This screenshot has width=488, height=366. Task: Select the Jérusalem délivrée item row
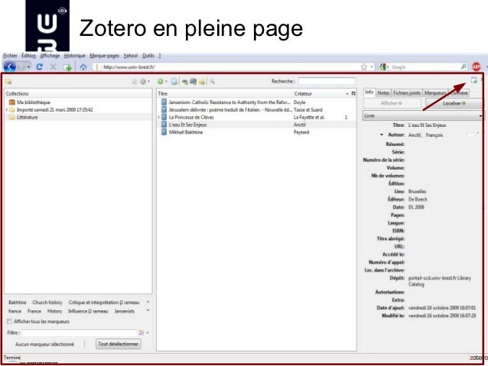(256, 110)
